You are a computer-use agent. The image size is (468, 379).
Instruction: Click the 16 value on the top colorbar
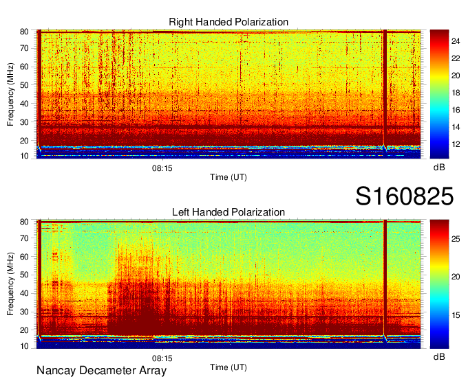tap(456, 110)
